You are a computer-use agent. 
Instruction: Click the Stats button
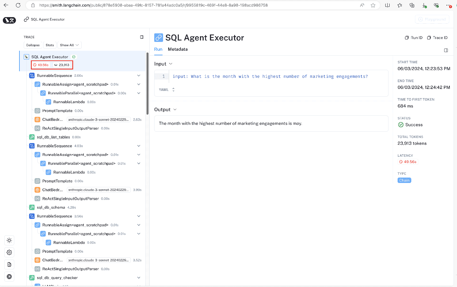click(x=50, y=45)
